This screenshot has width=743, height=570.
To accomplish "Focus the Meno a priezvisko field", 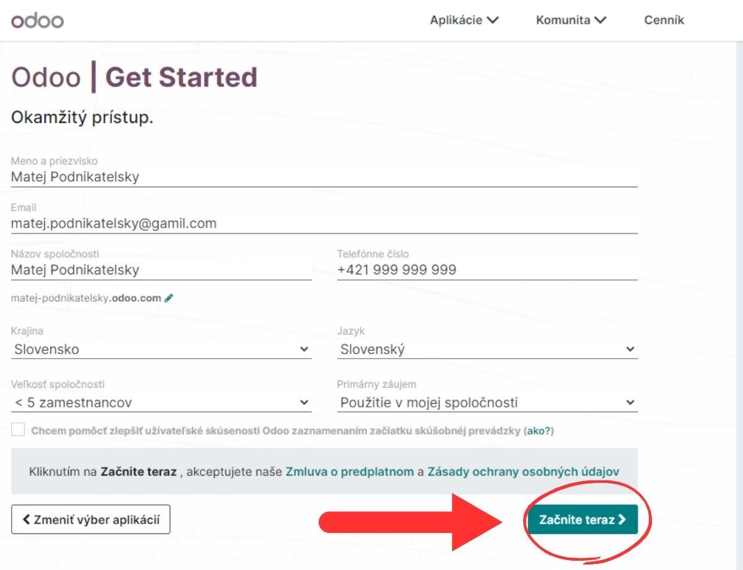I will (324, 177).
